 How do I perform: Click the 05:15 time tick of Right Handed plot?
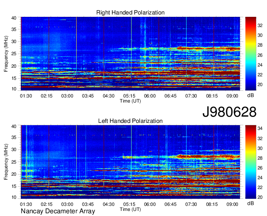pos(129,96)
